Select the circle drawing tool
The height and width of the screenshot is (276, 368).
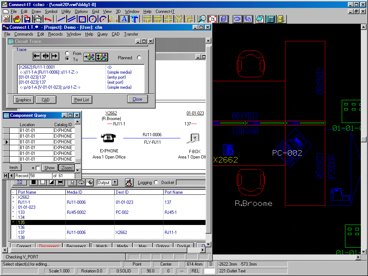(93, 19)
